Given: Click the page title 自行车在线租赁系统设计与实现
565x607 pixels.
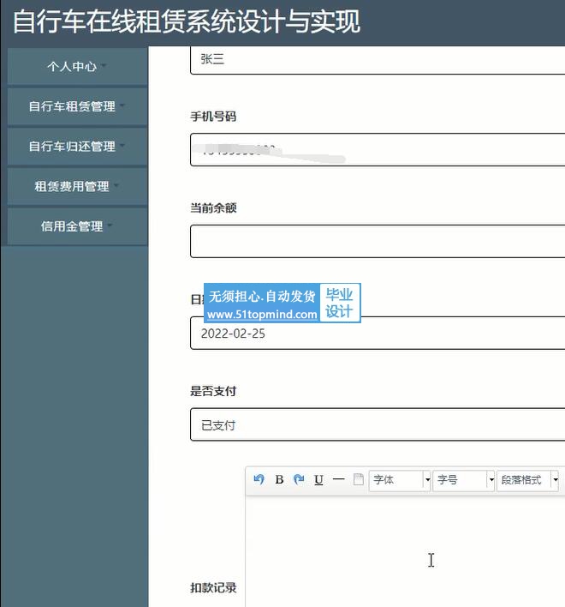Looking at the screenshot, I should pos(187,21).
